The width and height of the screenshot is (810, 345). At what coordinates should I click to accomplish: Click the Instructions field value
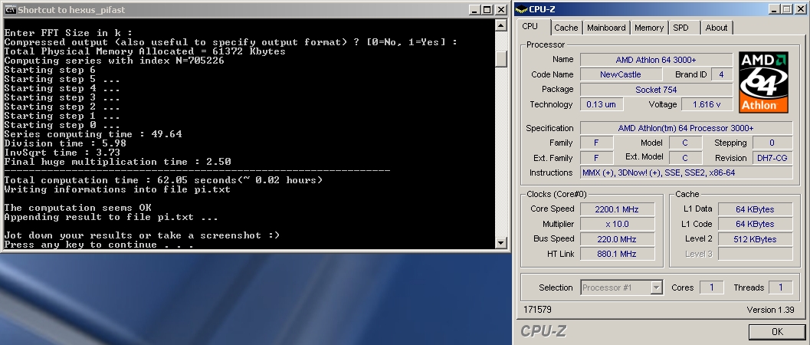[686, 172]
